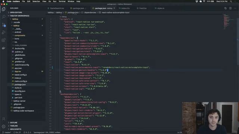Collapse the top tabltop root folder
239x134 pixels.
pos(15,19)
